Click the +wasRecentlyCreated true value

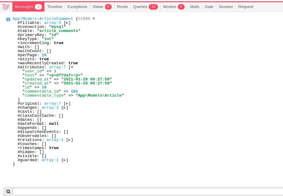(x=73, y=63)
